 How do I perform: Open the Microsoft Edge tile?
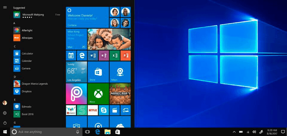(x=82, y=55)
